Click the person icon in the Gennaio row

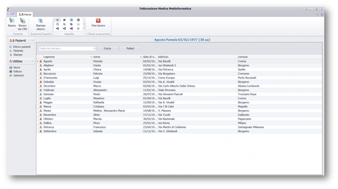(x=41, y=94)
